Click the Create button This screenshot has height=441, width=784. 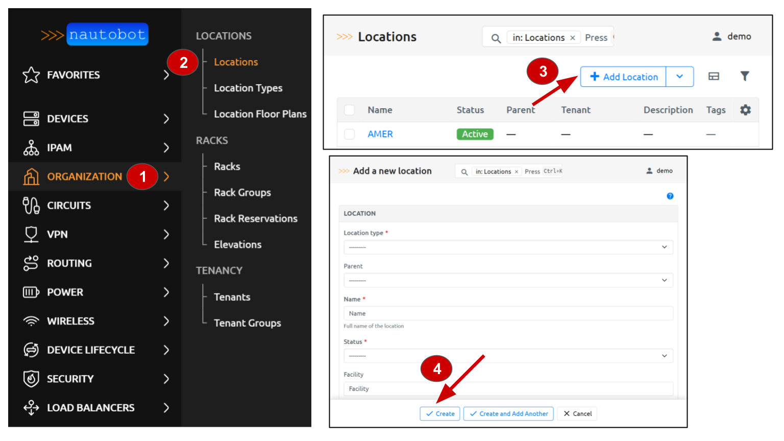coord(440,413)
